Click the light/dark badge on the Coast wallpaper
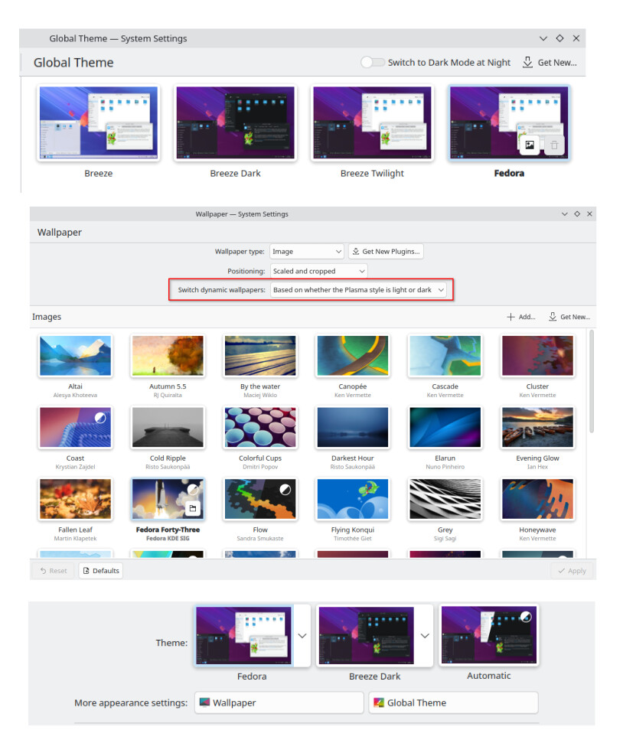 click(102, 419)
